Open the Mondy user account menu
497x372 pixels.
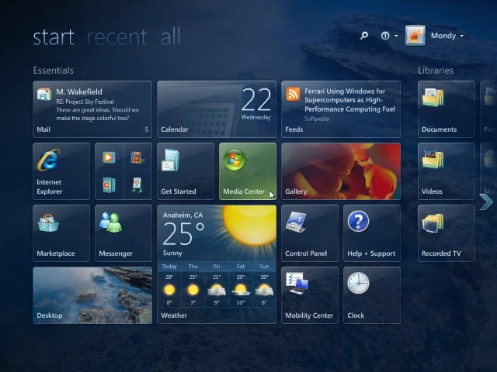coord(444,36)
